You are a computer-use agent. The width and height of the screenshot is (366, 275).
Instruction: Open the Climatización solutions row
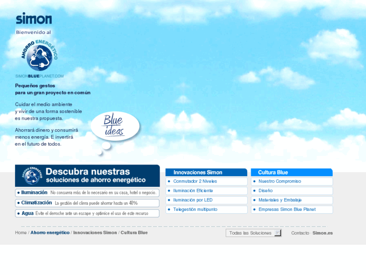coord(87,203)
